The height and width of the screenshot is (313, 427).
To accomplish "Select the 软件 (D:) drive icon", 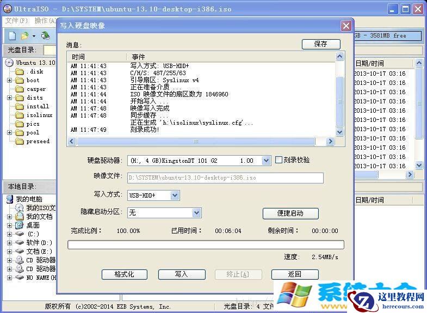I will click(20, 243).
